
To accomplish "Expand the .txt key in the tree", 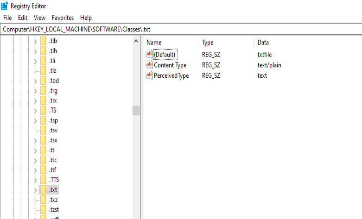I will pos(35,190).
